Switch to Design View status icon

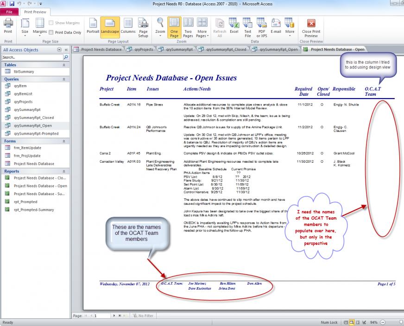point(364,322)
